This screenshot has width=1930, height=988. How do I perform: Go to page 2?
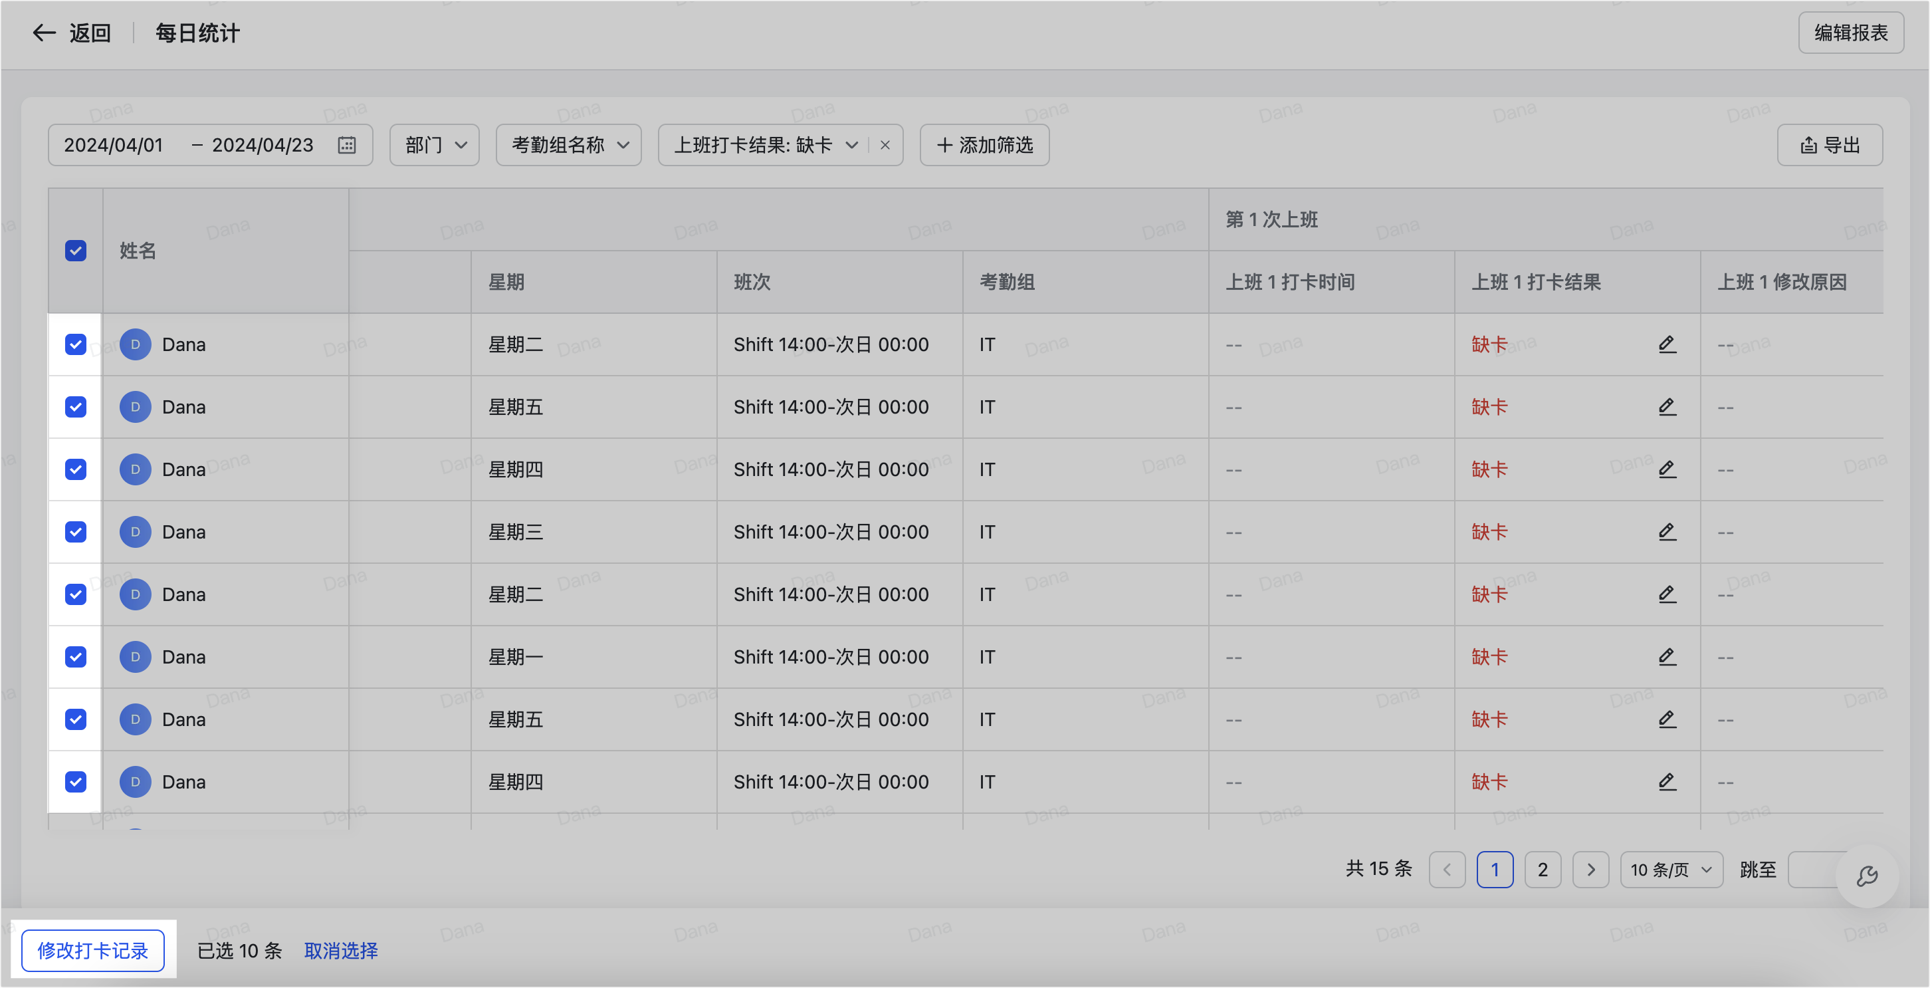[1542, 870]
